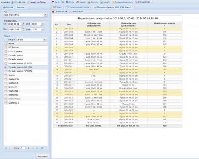Uncheck the Mercedes Sprinter 2005-CAN checkbox
Image resolution: width=199 pixels, height=159 pixels.
click(x=5, y=67)
